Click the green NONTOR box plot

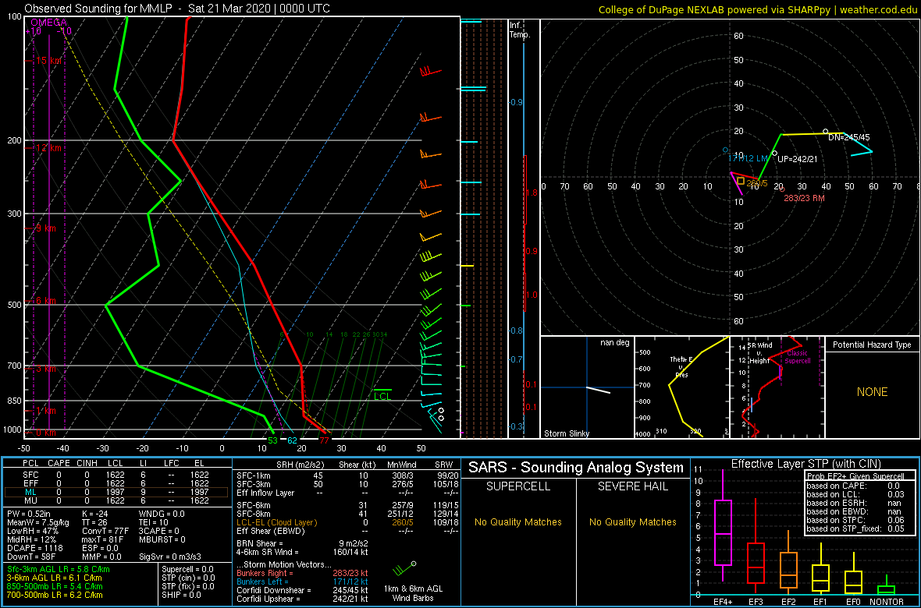(x=887, y=586)
